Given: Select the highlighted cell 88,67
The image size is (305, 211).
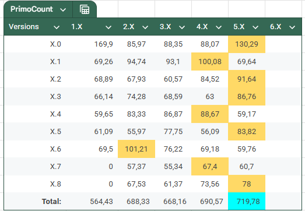Looking at the screenshot, I should (210, 114).
